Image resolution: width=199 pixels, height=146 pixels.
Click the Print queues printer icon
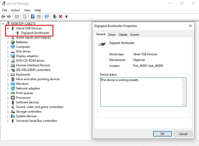tap(13, 93)
